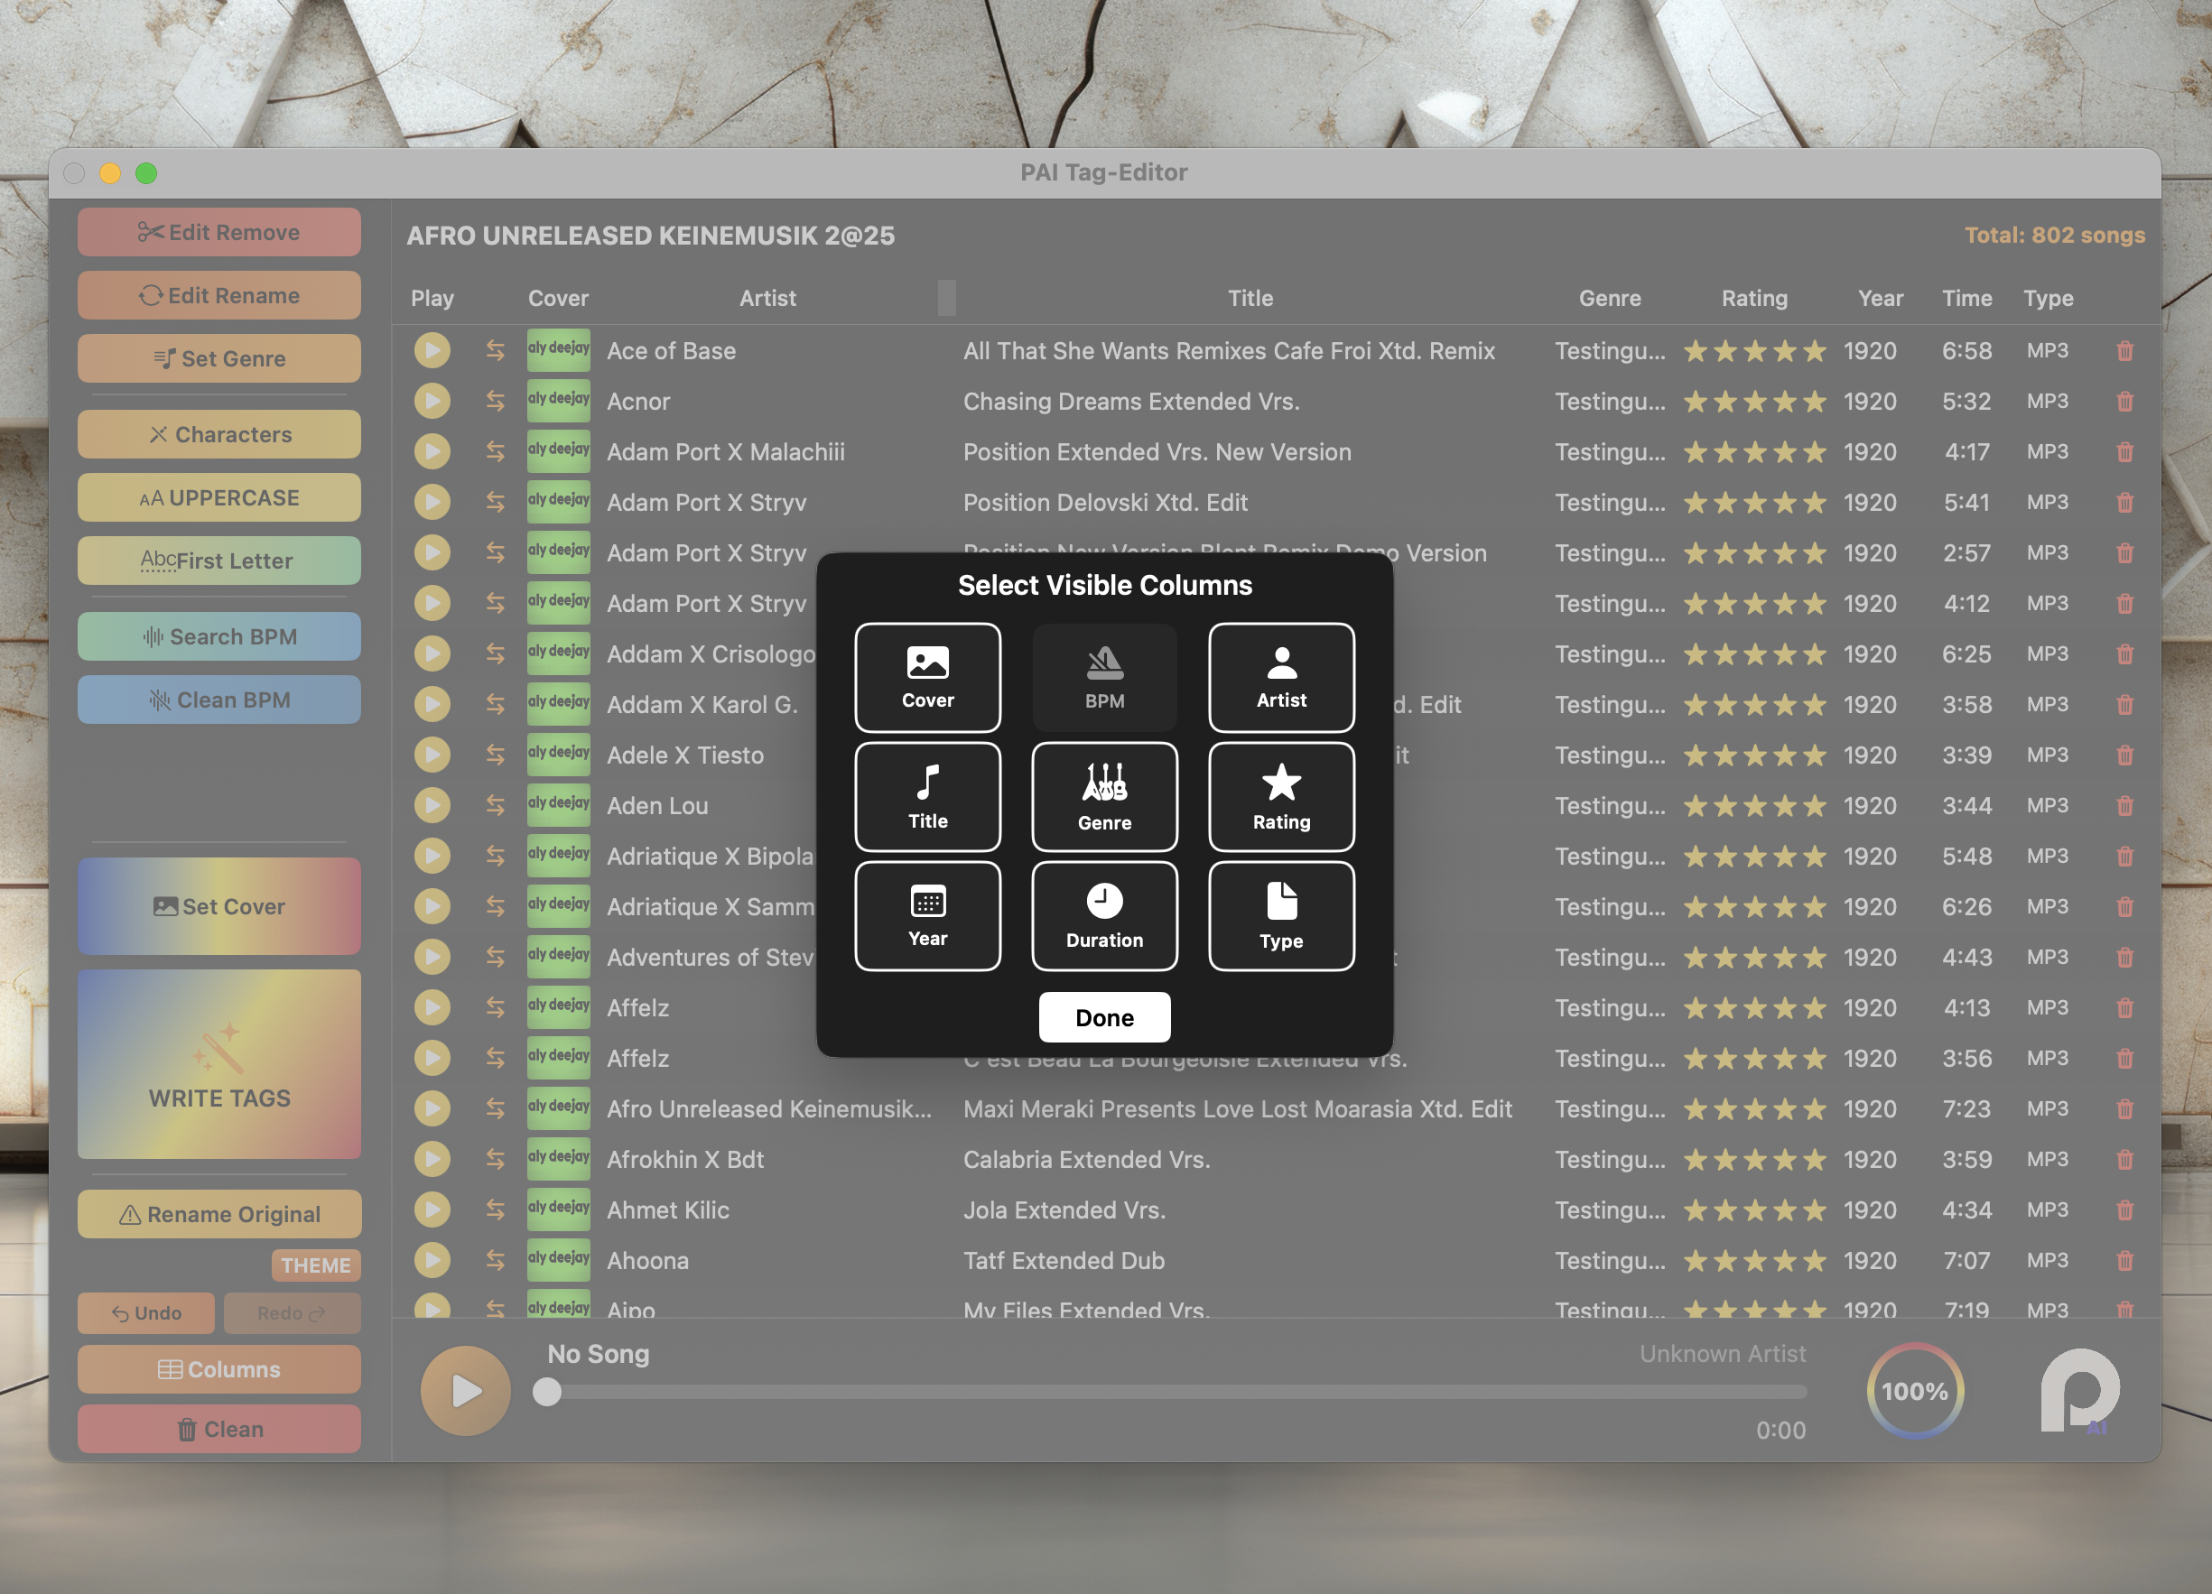Delete the Acnor row
The image size is (2212, 1594).
(2125, 401)
